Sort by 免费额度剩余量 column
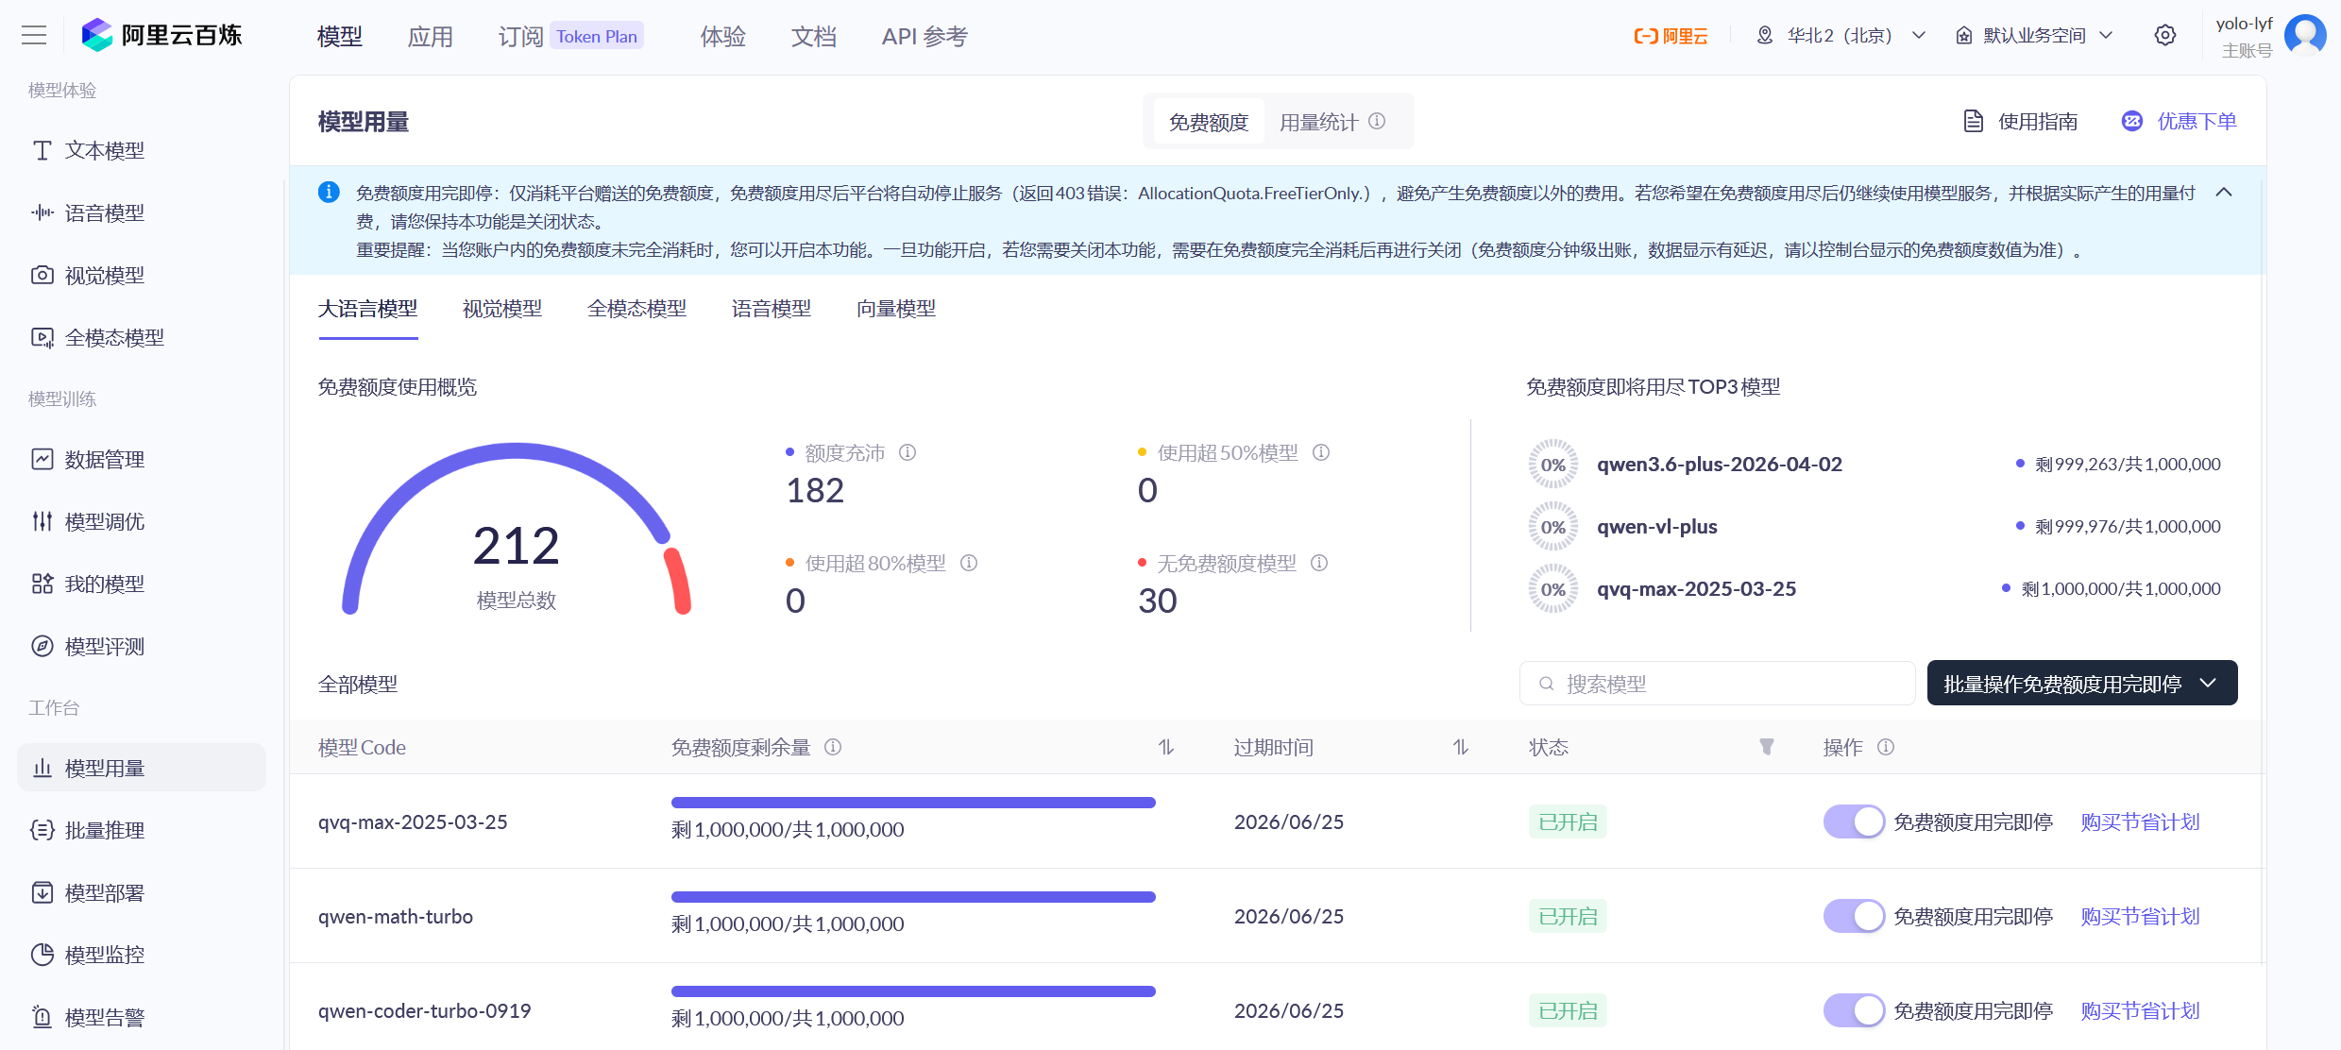This screenshot has height=1050, width=2341. 1166,747
